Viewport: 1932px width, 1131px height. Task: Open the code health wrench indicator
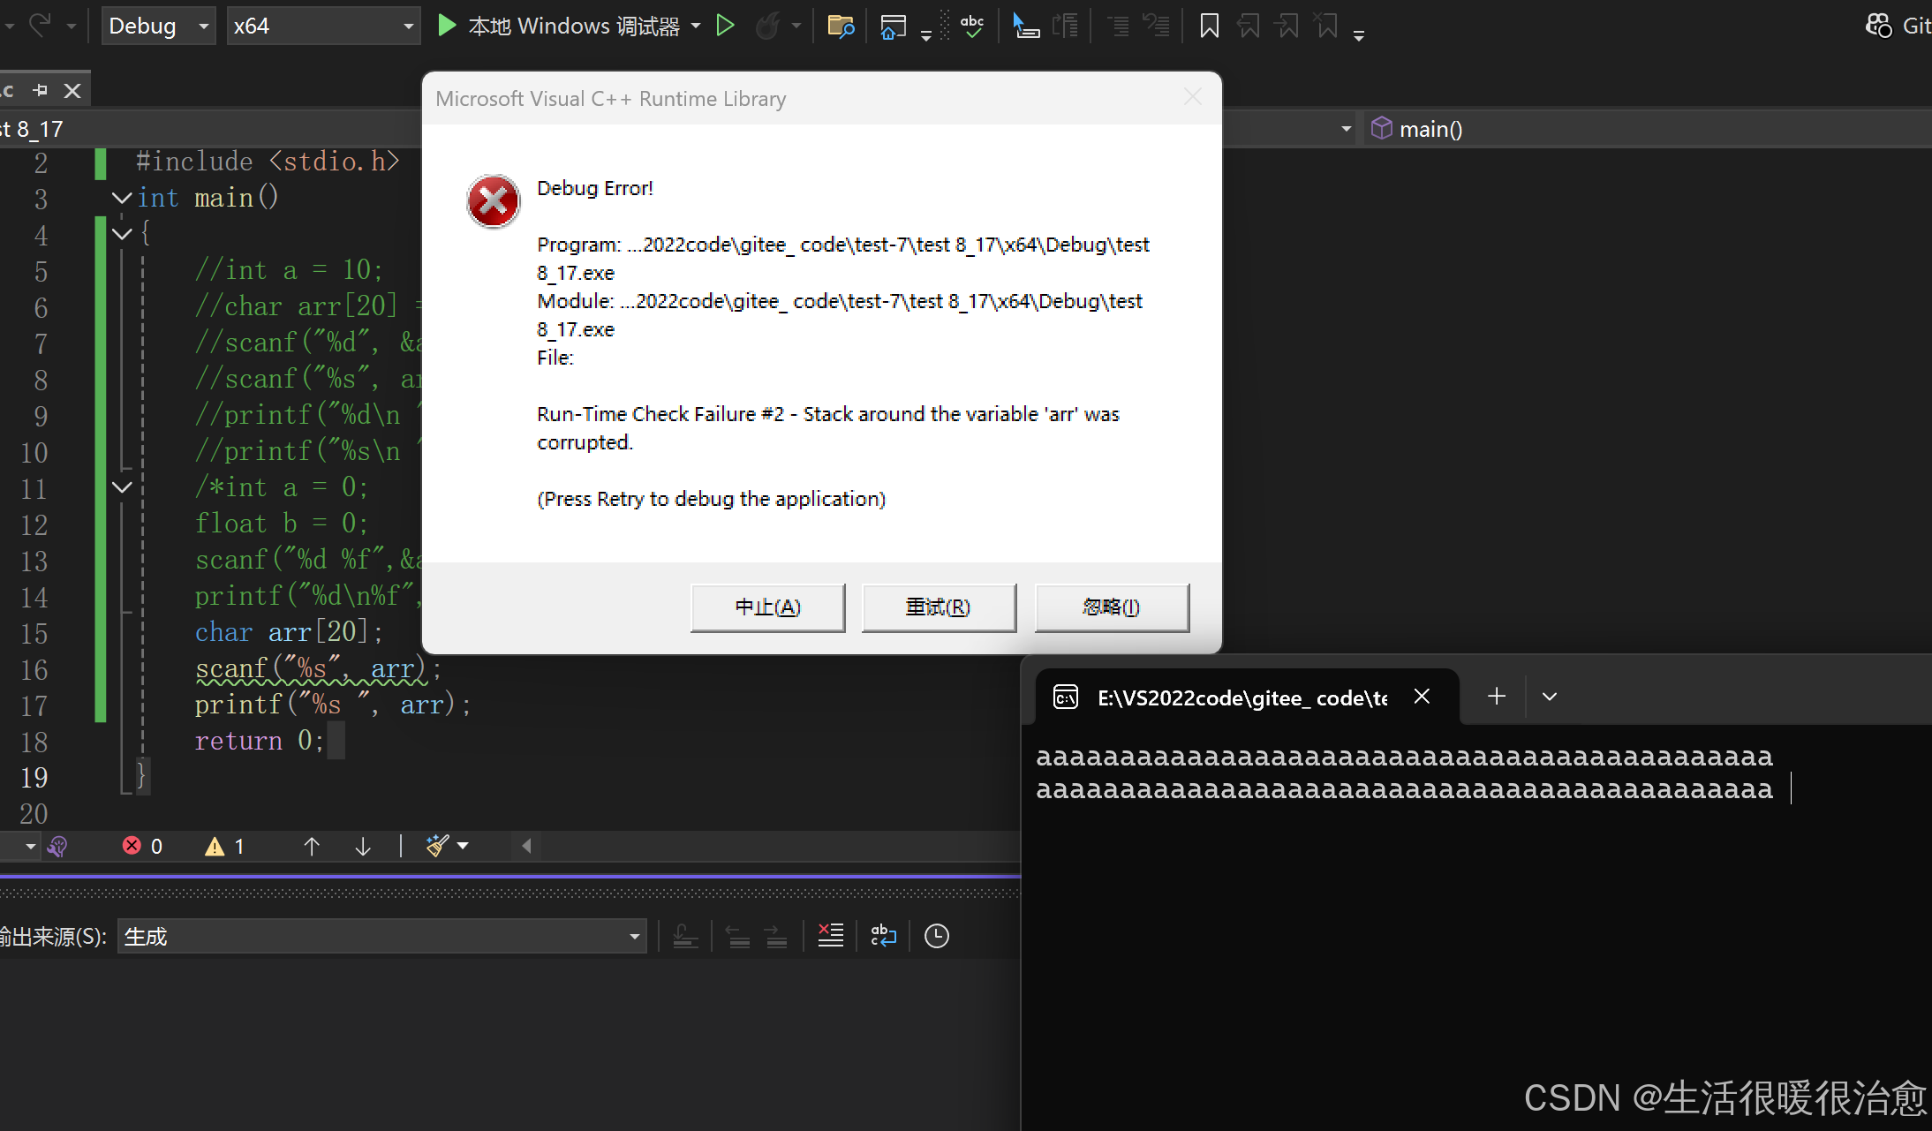[57, 847]
